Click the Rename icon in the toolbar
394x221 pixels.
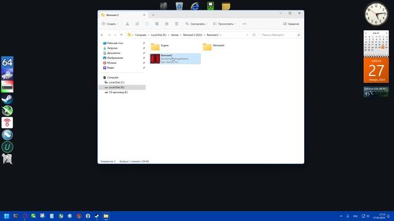[x=157, y=24]
